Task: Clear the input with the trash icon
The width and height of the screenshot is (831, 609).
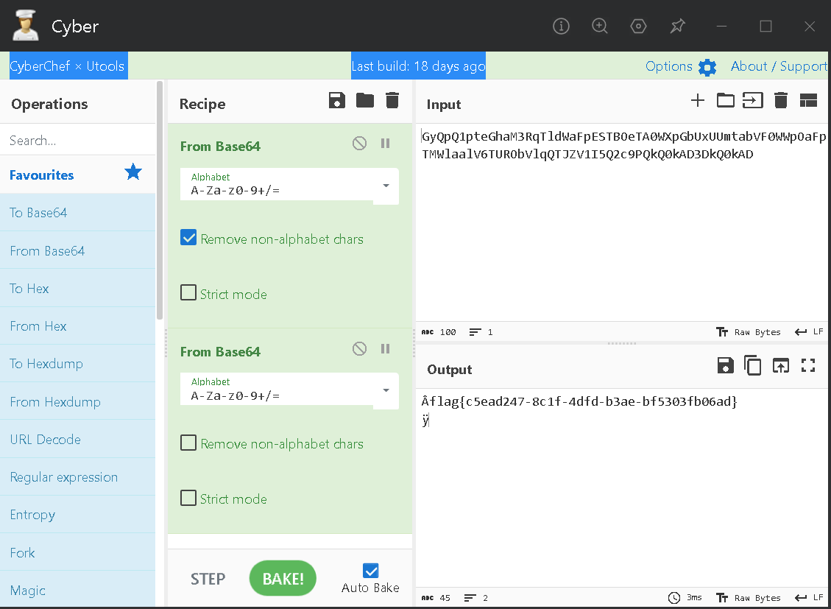Action: (781, 100)
